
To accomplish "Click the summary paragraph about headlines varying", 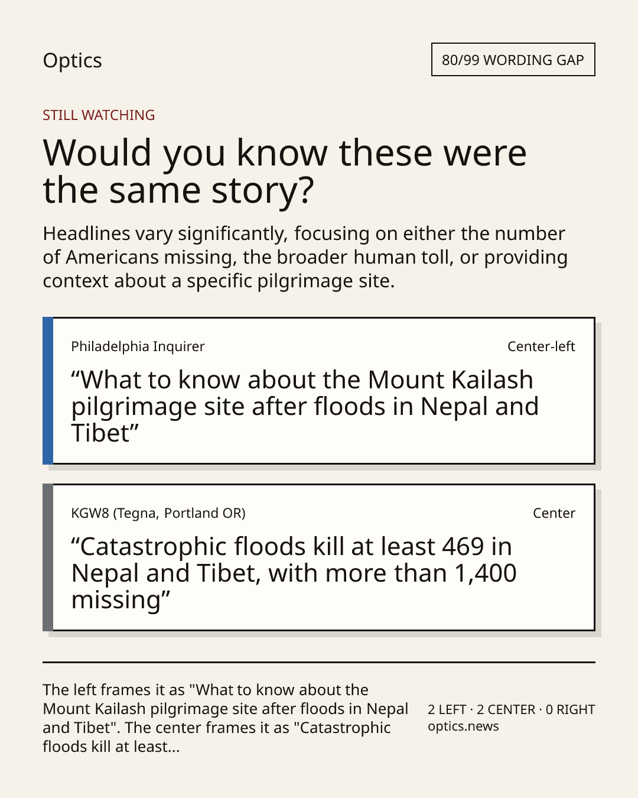I will click(305, 257).
